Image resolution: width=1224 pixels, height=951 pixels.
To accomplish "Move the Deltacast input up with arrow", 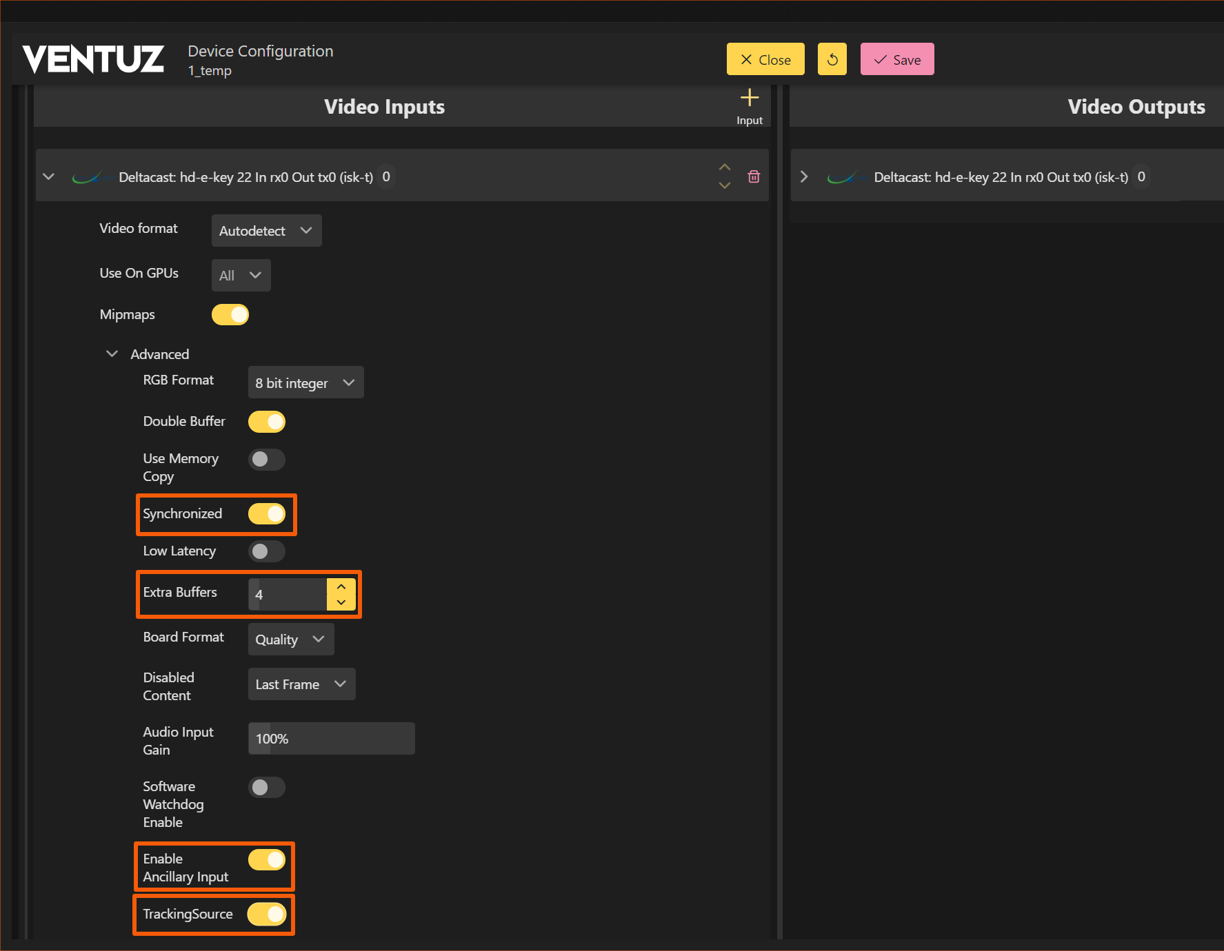I will tap(724, 167).
